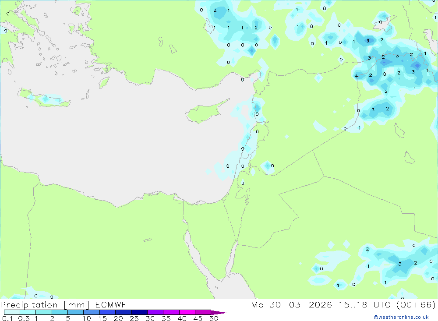Choose the 40–45 mm bright magenta legend swatch

187,312
